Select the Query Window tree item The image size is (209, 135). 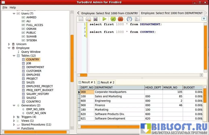(31, 52)
